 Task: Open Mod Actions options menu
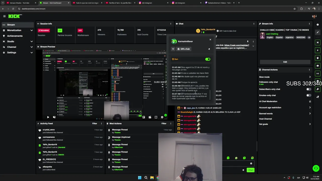(171, 123)
